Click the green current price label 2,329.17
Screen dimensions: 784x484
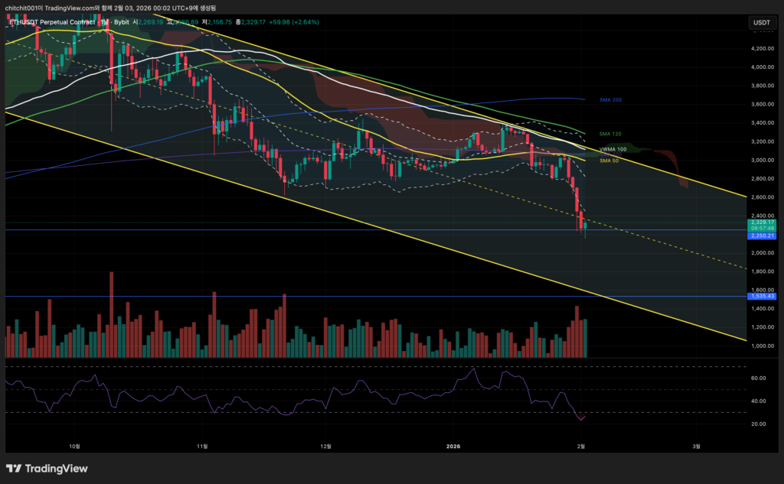click(x=762, y=222)
